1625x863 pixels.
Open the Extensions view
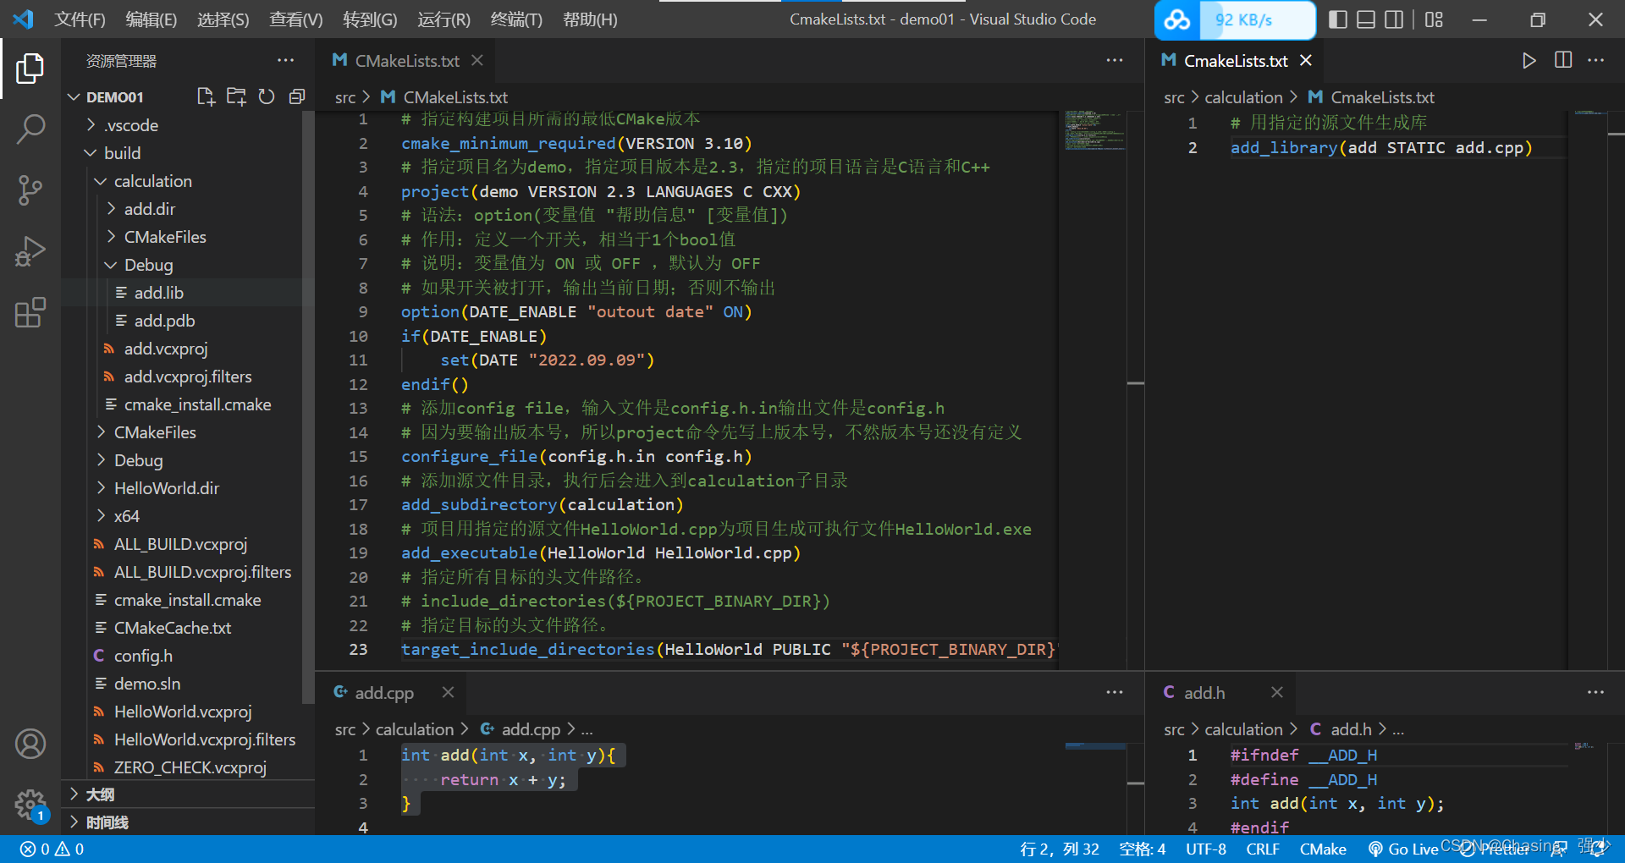tap(30, 312)
